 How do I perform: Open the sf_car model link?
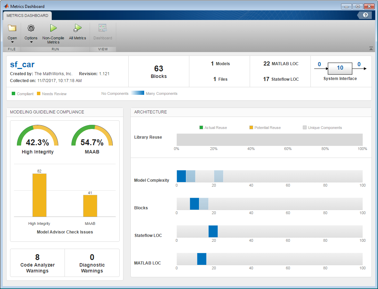[x=22, y=64]
